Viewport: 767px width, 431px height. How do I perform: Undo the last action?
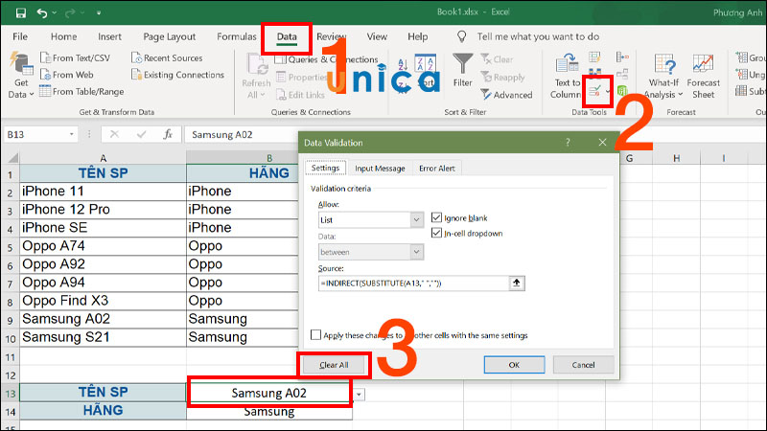click(x=42, y=13)
